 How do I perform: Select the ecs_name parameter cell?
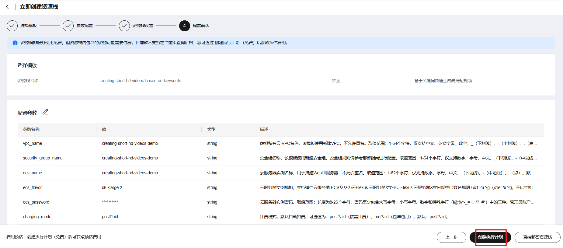tap(33, 173)
